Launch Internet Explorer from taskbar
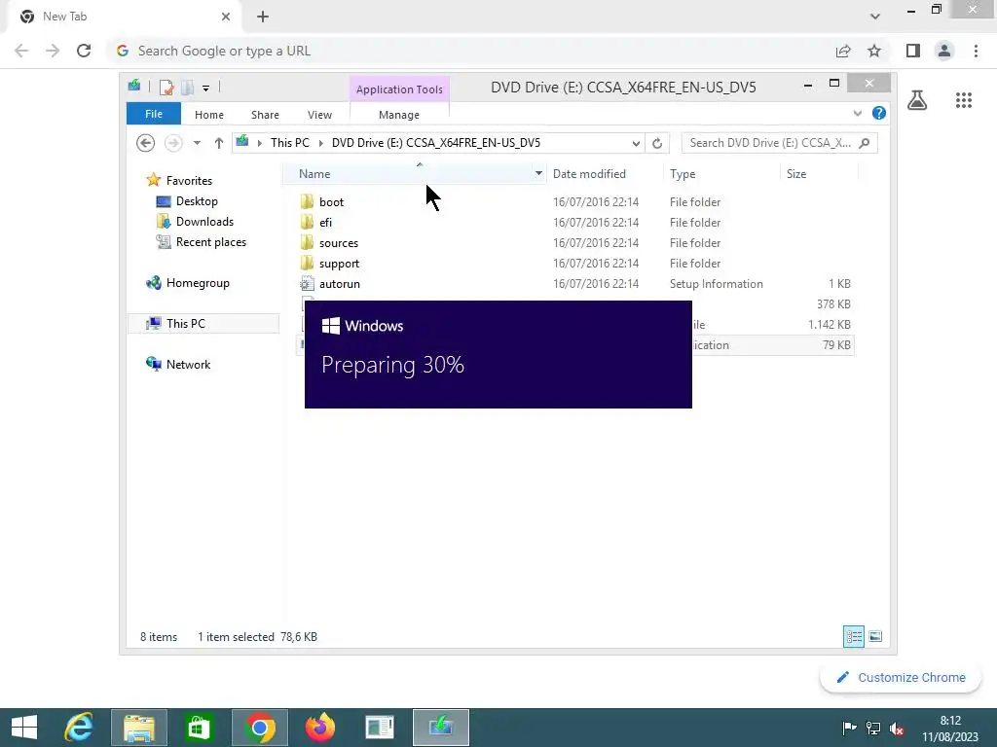The height and width of the screenshot is (747, 997). tap(79, 728)
